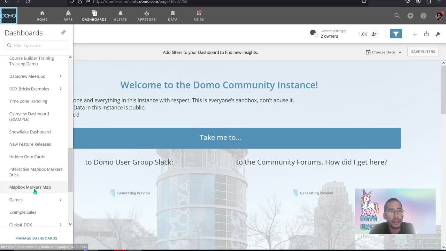Open New Feature Releases dashboard
The width and height of the screenshot is (446, 251).
[30, 144]
